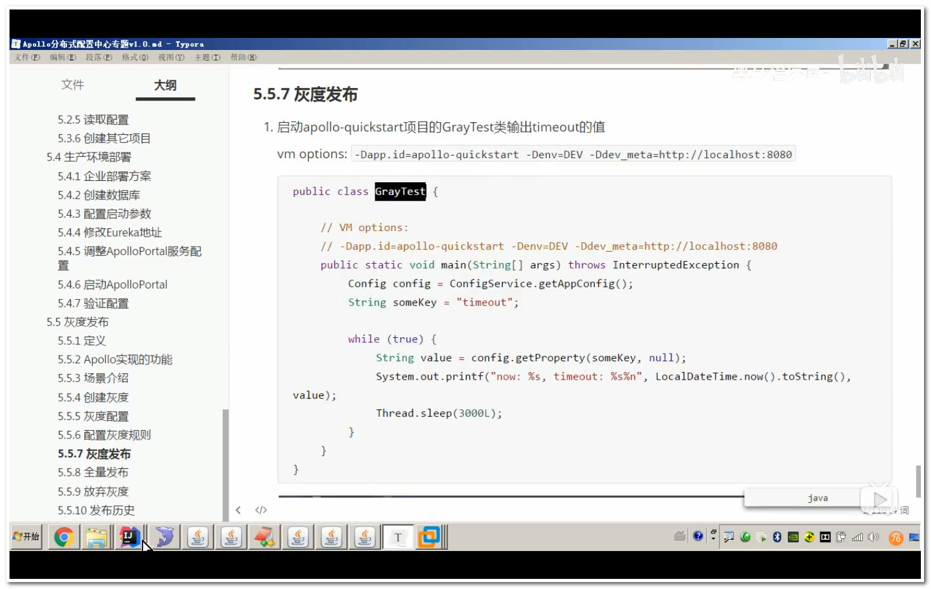Open the file explorer taskbar icon
931x589 pixels.
[97, 537]
